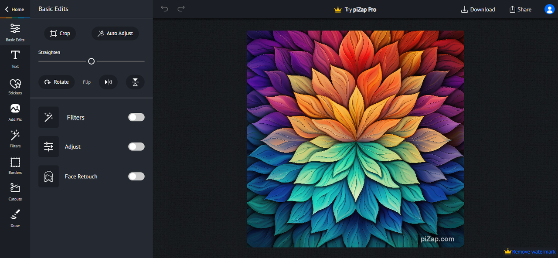Click the magic wand Filters panel icon
The height and width of the screenshot is (258, 558).
coord(48,117)
